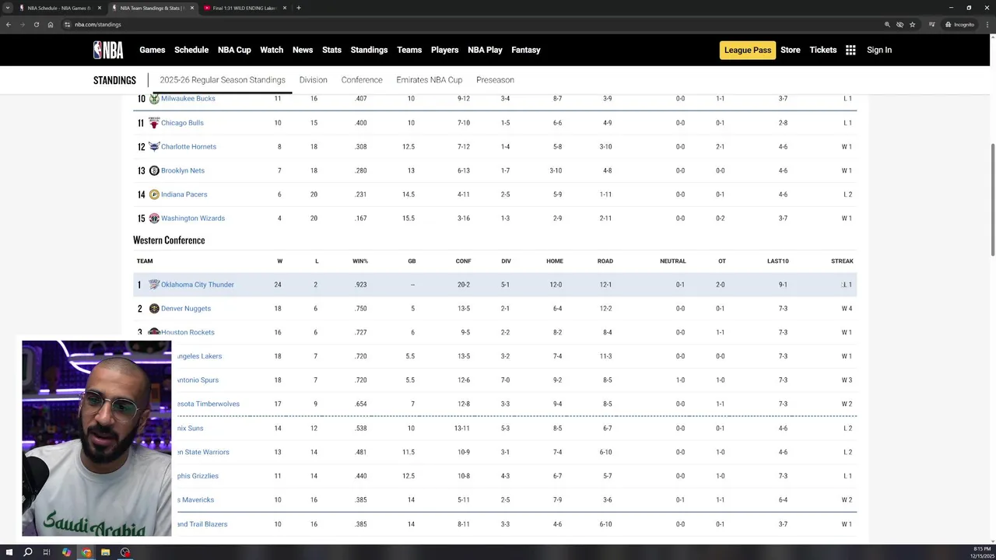Click the browser back arrow

[8, 24]
